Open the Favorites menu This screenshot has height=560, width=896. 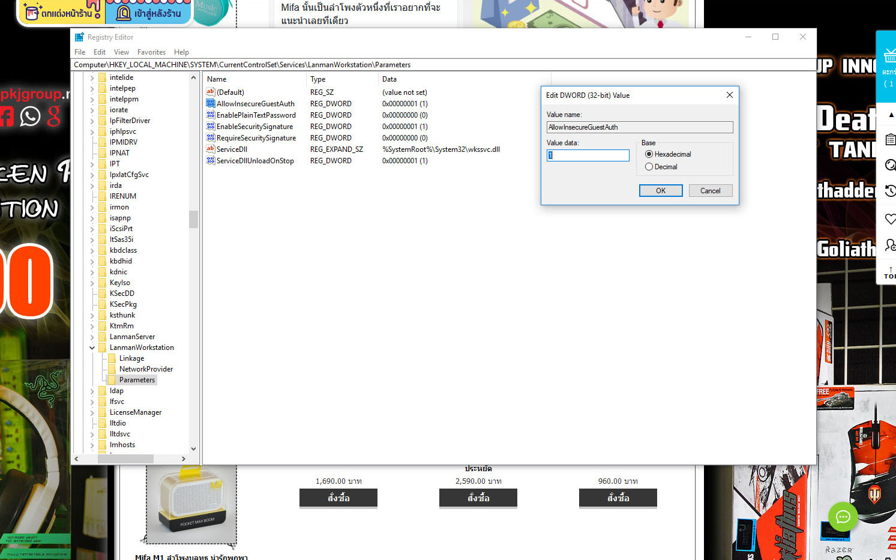pyautogui.click(x=151, y=52)
